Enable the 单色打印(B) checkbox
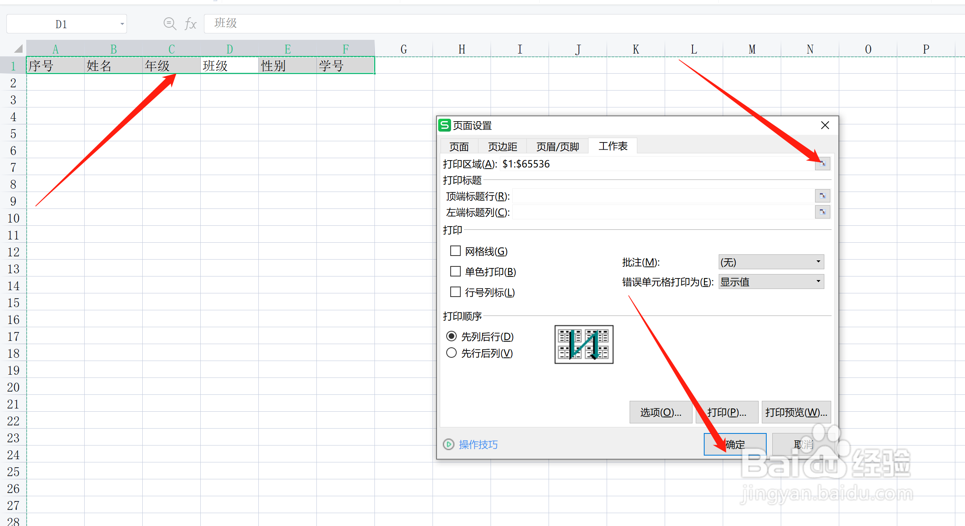Image resolution: width=965 pixels, height=526 pixels. click(x=455, y=272)
